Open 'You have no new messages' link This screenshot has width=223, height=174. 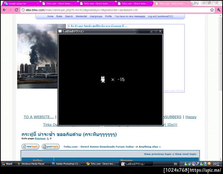(x=130, y=16)
